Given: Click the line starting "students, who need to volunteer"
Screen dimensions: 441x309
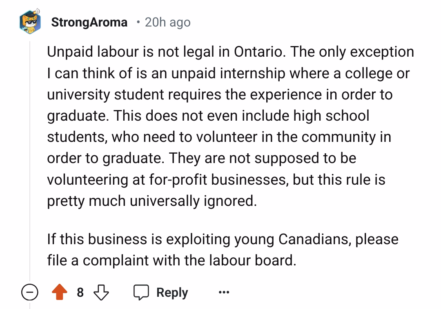Looking at the screenshot, I should coord(219,137).
